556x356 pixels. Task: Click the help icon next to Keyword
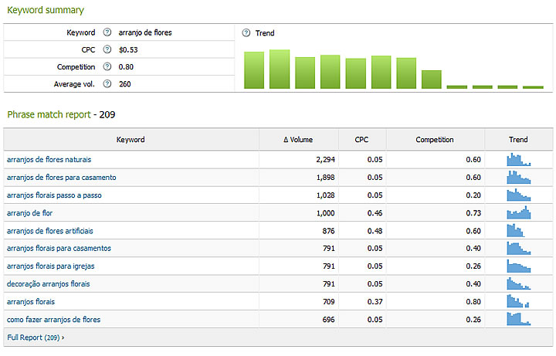click(107, 33)
